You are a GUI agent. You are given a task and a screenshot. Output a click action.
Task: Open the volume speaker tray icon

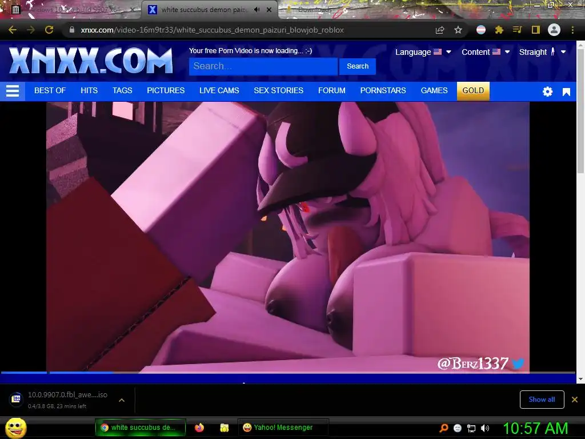(485, 428)
